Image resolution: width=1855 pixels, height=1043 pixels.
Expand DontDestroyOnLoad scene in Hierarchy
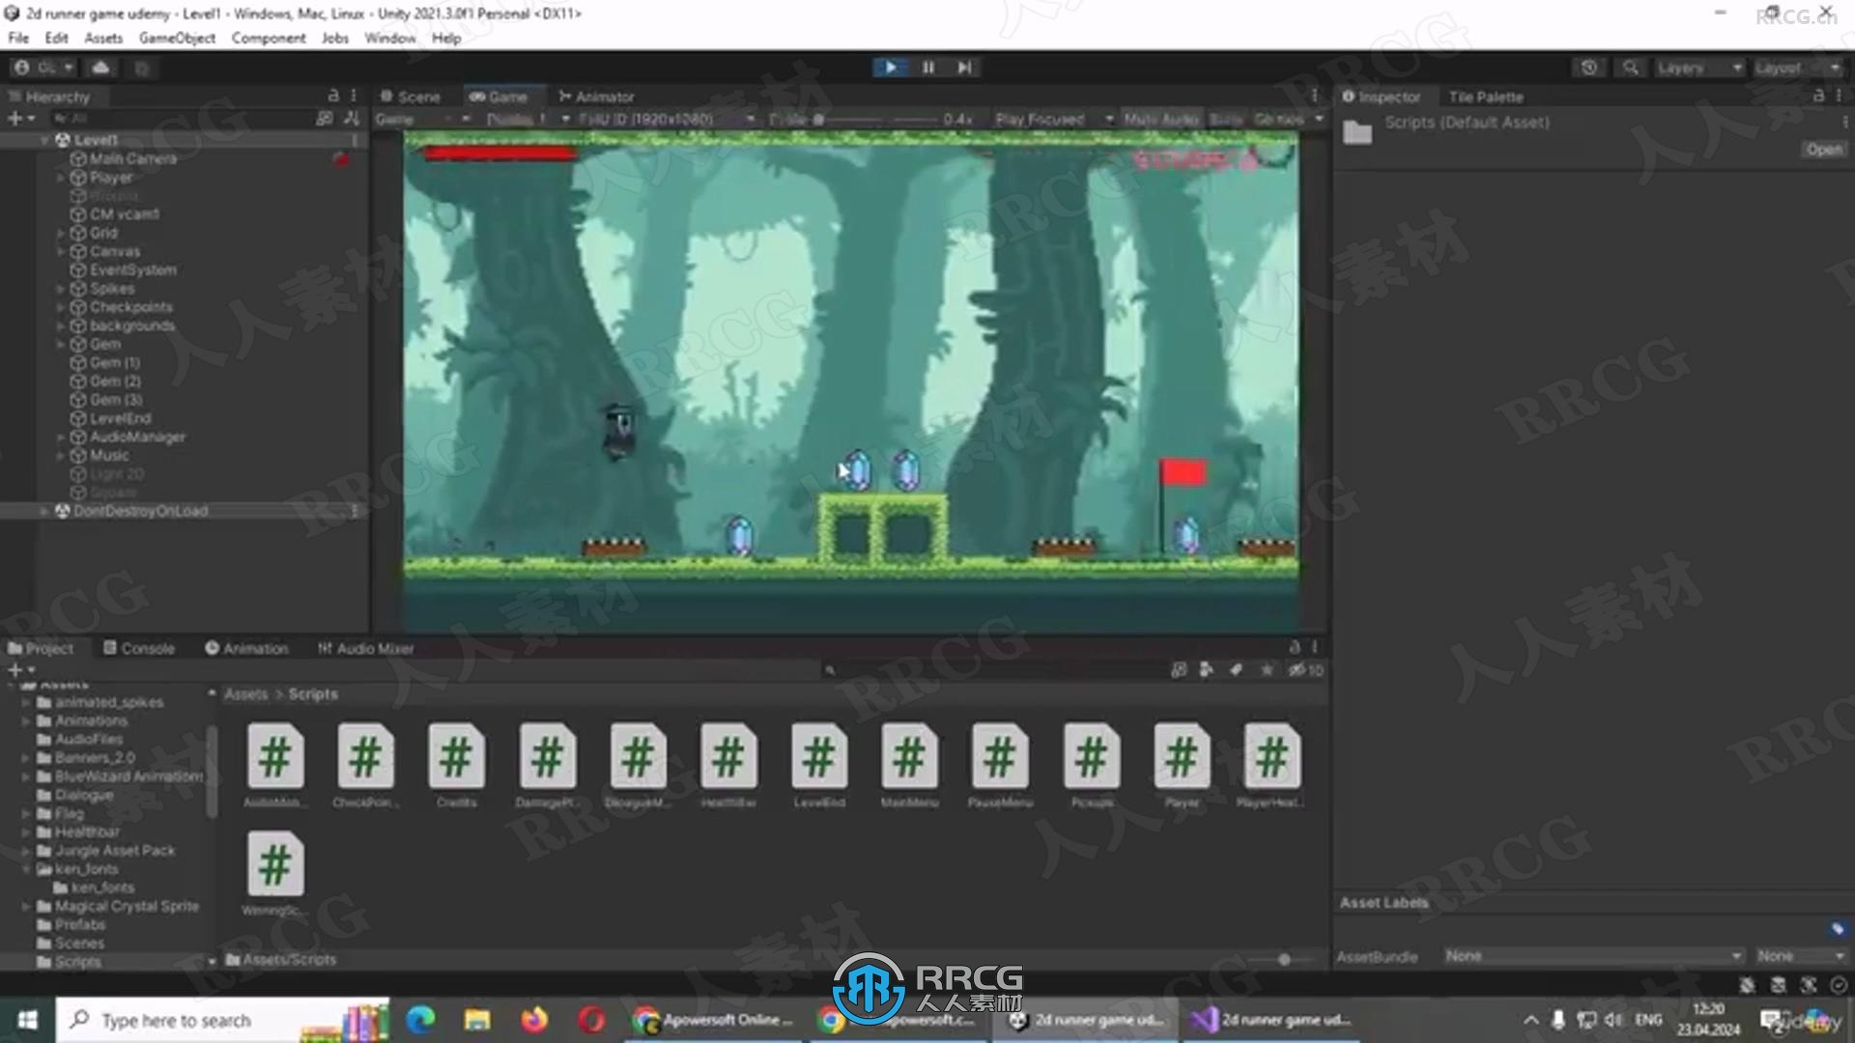tap(44, 511)
